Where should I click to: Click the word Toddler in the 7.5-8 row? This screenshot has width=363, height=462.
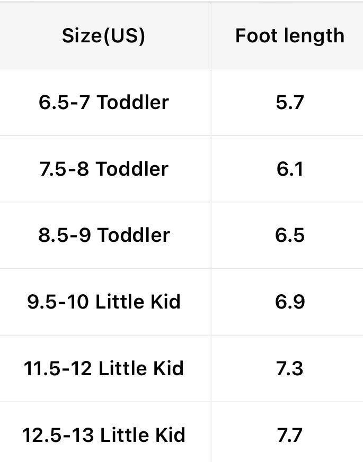pyautogui.click(x=132, y=169)
